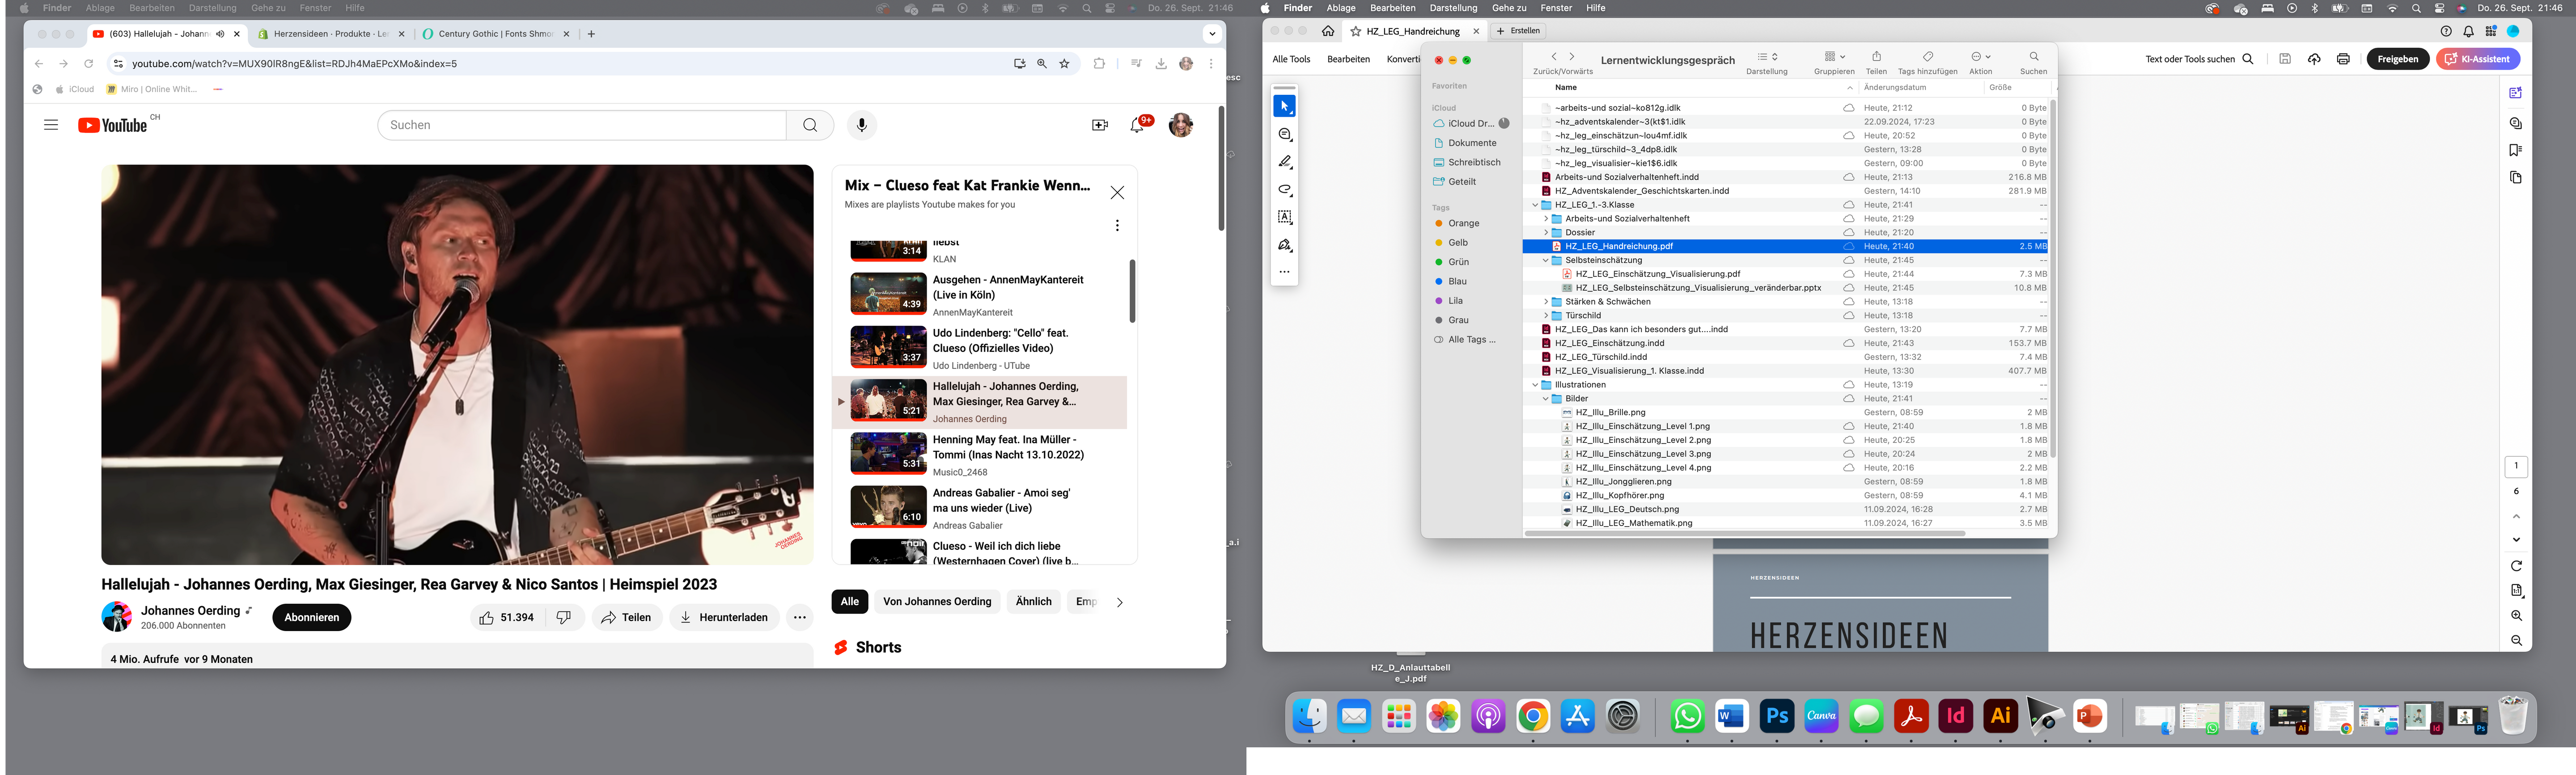Open Alle Tools in Acrobat
The width and height of the screenshot is (2576, 775).
1291,59
